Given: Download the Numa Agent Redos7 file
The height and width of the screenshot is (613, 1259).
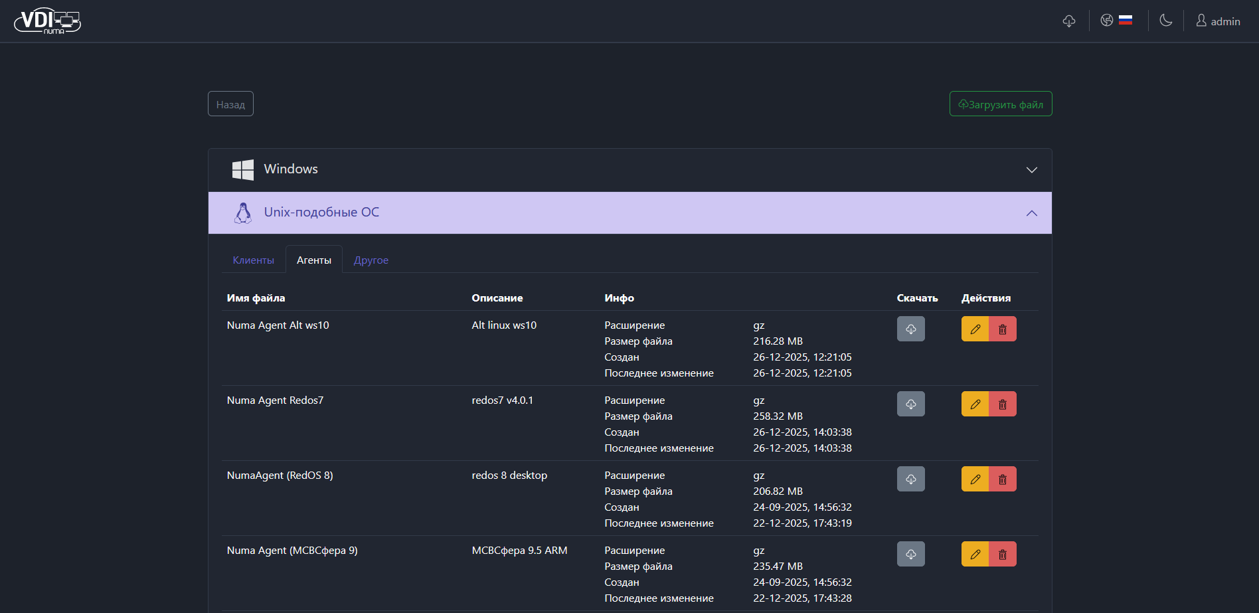Looking at the screenshot, I should (x=910, y=404).
